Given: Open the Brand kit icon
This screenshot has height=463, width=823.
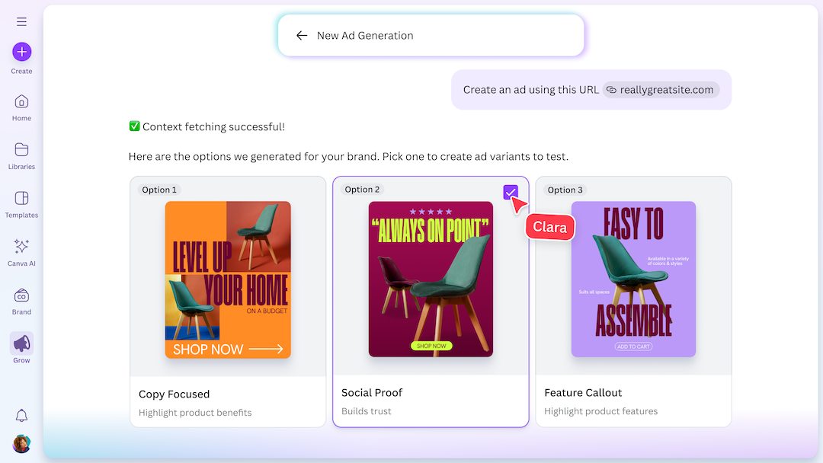Looking at the screenshot, I should (x=21, y=295).
